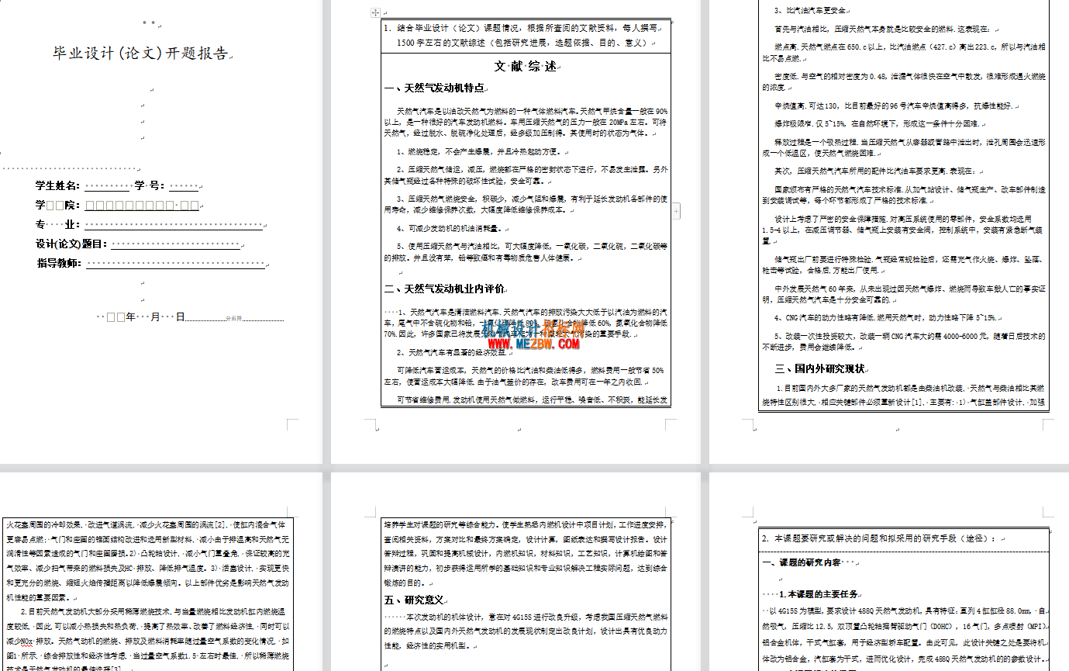Click the paragraph starting 火花塞周围的冷却效果

pyautogui.click(x=147, y=560)
